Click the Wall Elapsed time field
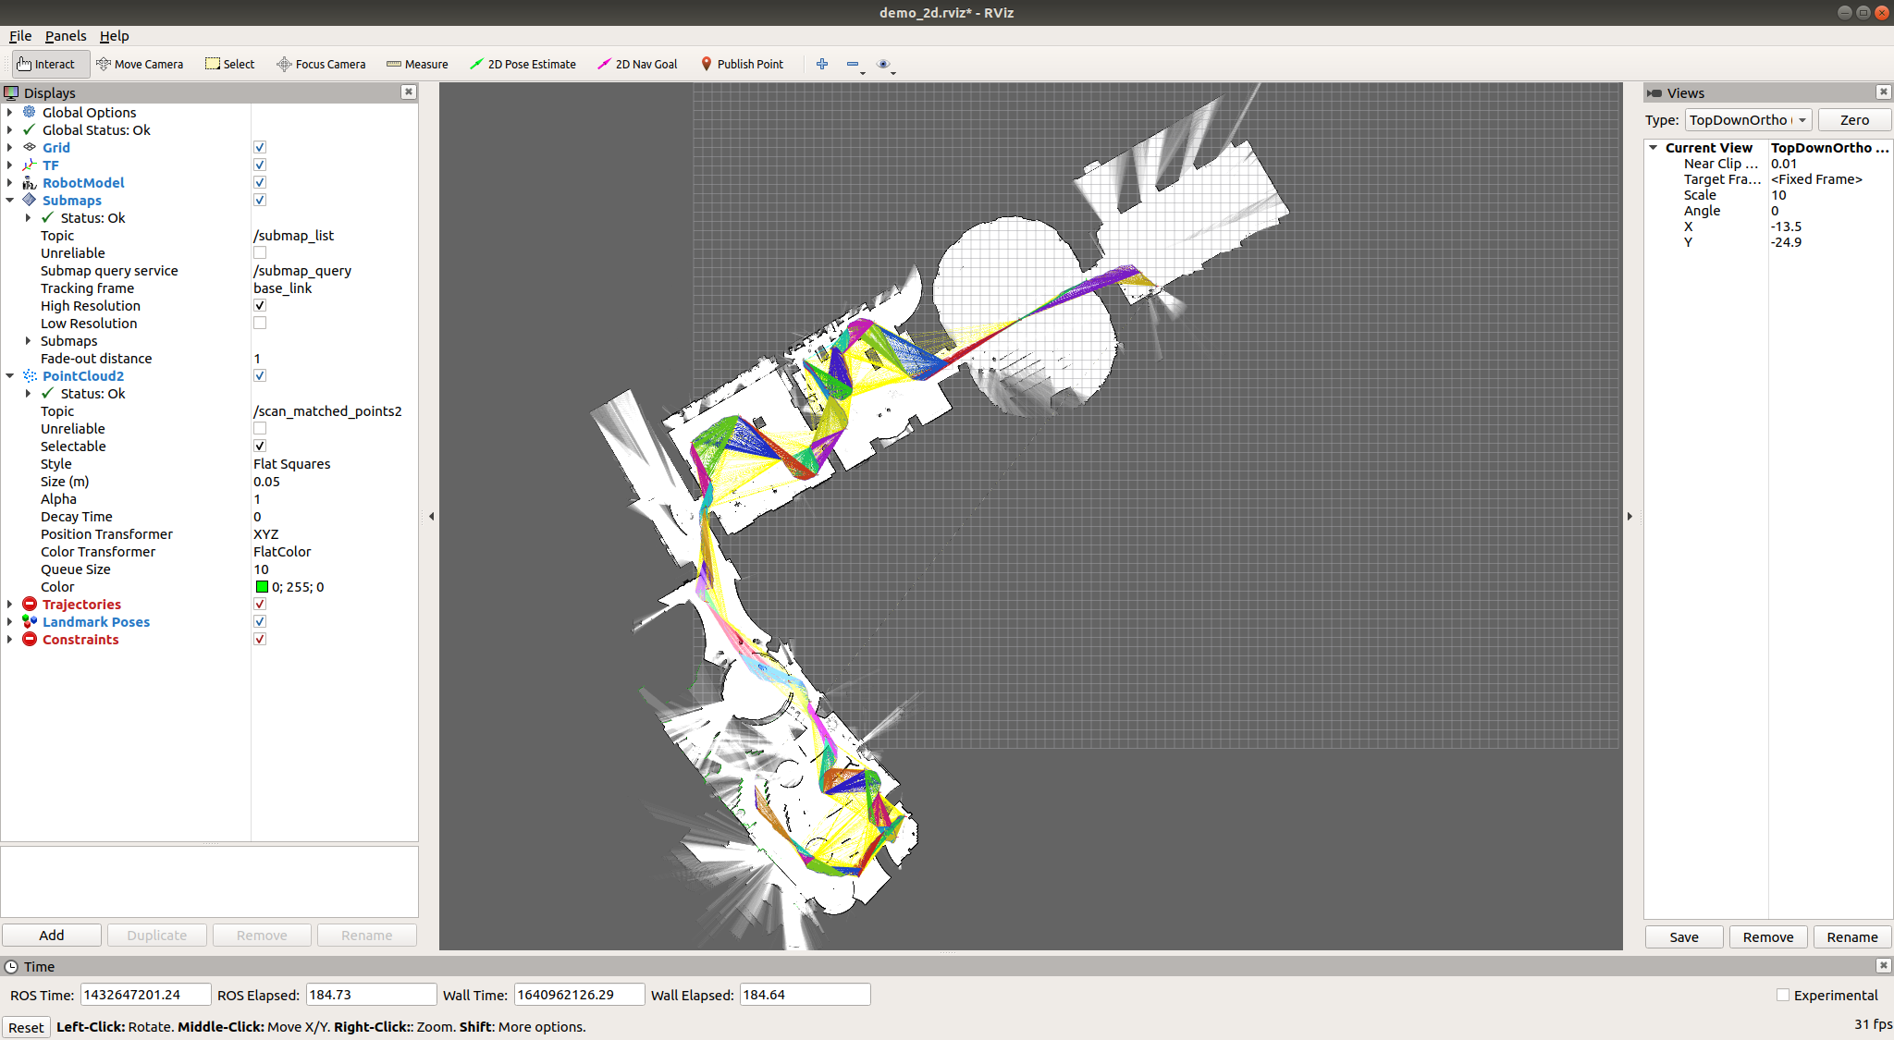The width and height of the screenshot is (1894, 1040). [804, 994]
